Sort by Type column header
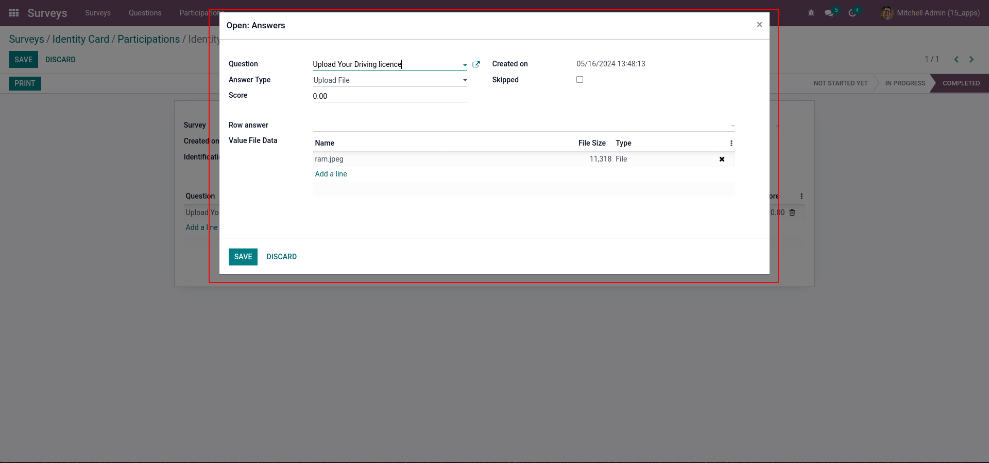The height and width of the screenshot is (463, 989). [x=623, y=143]
